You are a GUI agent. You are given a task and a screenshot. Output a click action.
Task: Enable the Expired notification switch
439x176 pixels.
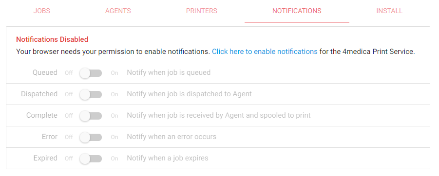coord(91,158)
